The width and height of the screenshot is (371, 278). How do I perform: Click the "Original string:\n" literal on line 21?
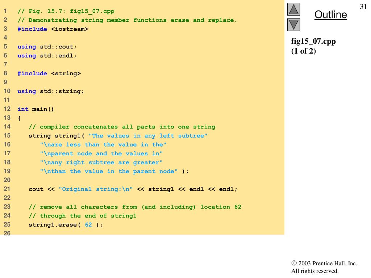[96, 189]
